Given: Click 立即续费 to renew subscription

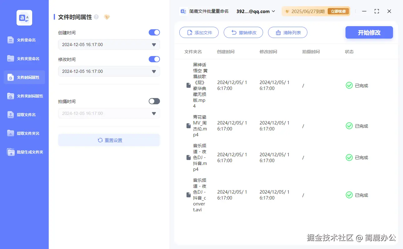Looking at the screenshot, I should click(339, 11).
